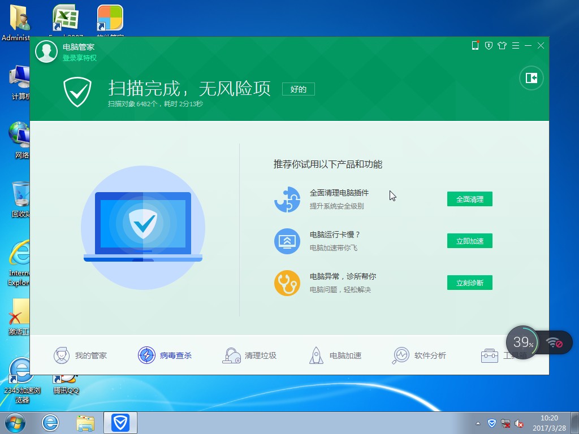This screenshot has width=579, height=434.
Task: Select the 网络 desktop icon
Action: tap(19, 140)
